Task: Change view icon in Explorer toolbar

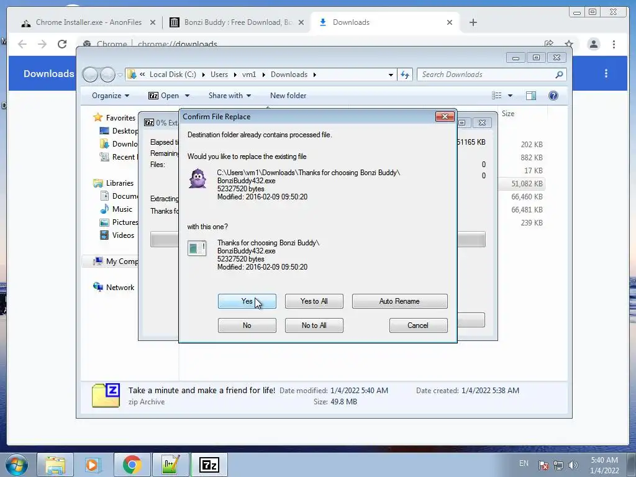Action: [497, 96]
